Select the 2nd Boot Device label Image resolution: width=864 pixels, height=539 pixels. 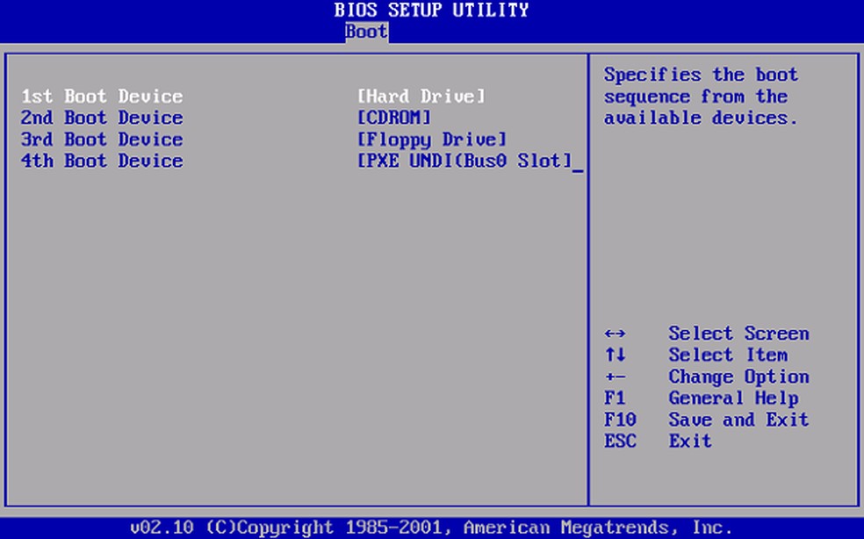tap(102, 118)
